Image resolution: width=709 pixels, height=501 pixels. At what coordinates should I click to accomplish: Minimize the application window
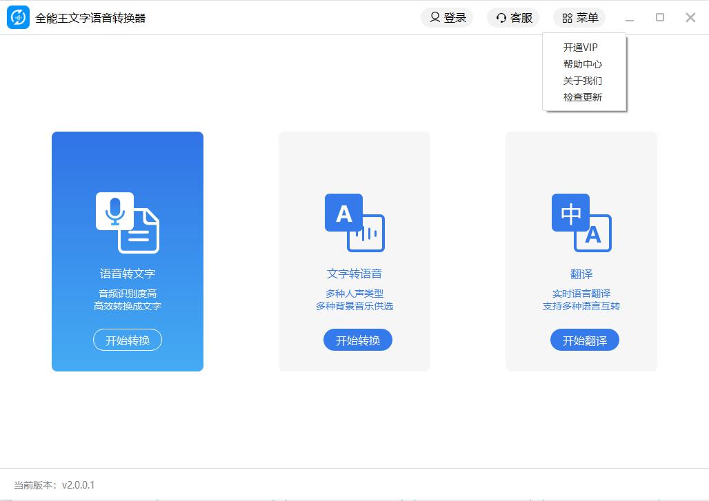630,18
